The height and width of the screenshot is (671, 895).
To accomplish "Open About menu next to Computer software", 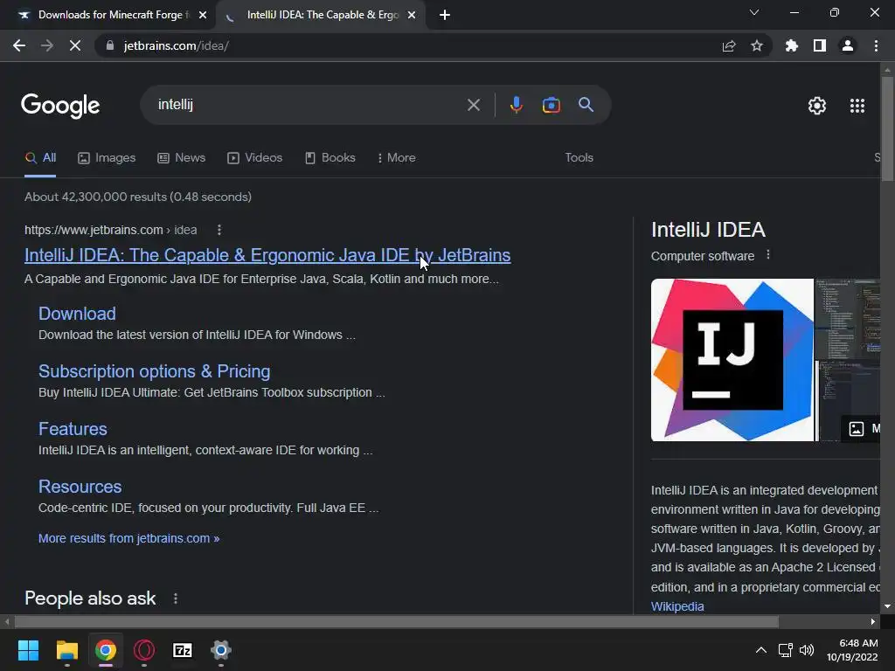I will (768, 255).
